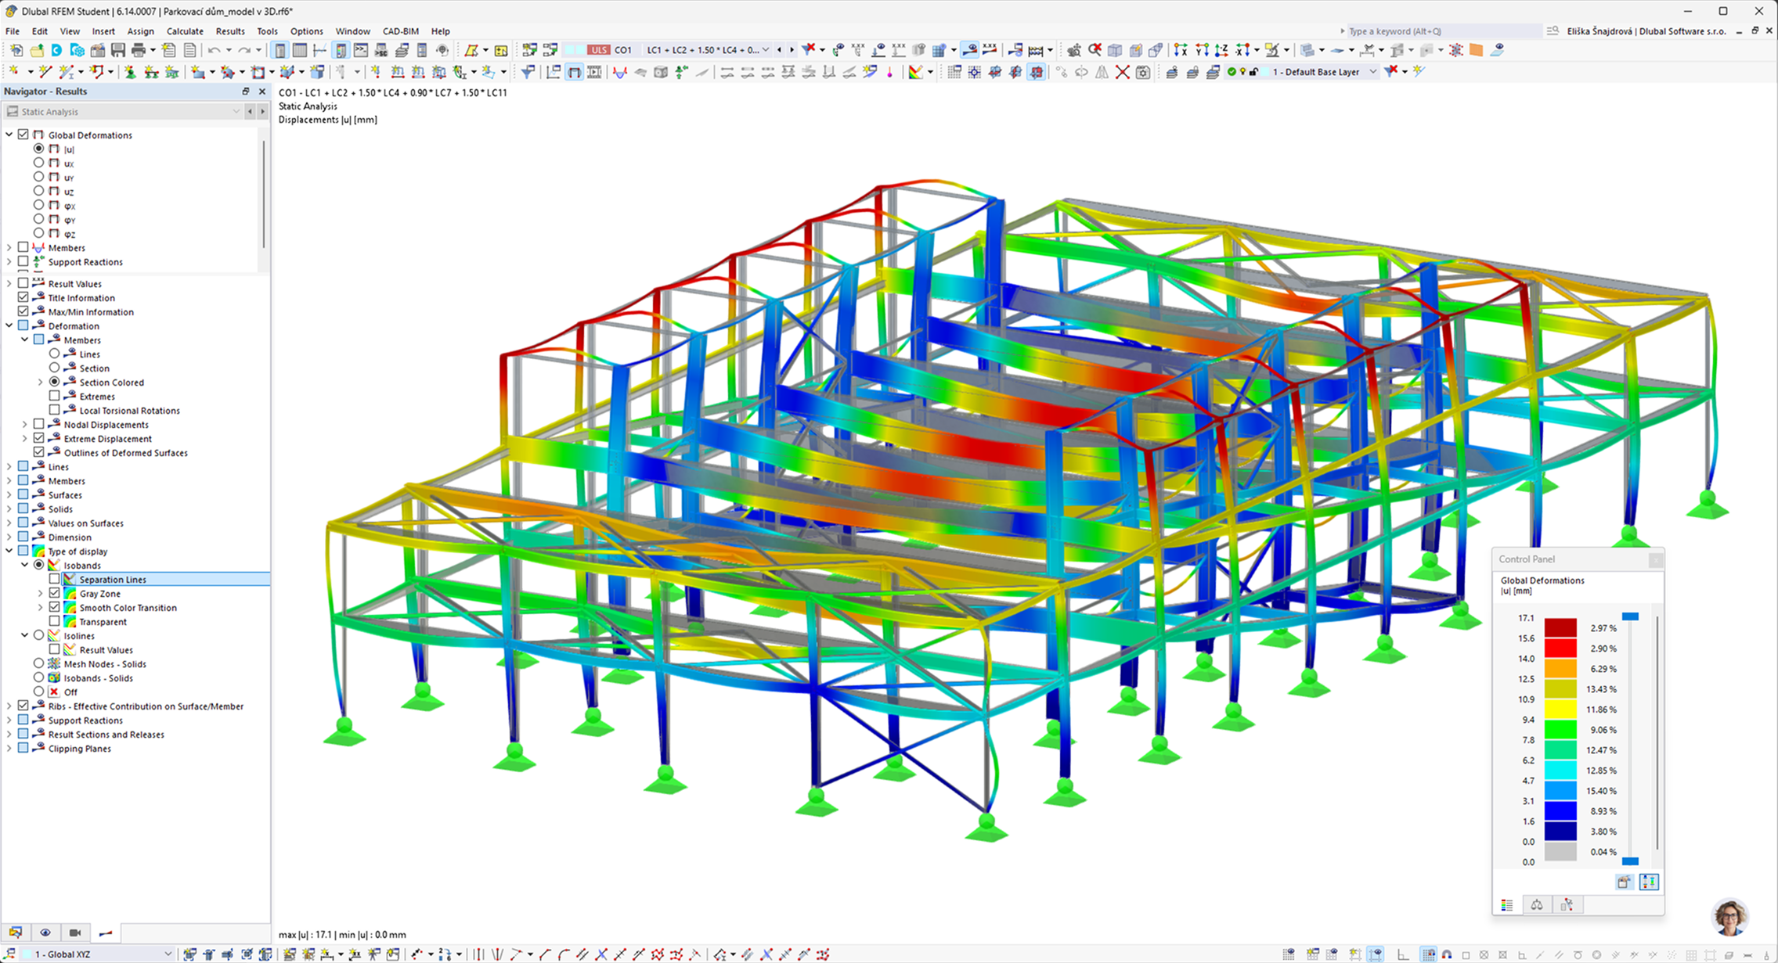Enable the Result Values checkbox
The width and height of the screenshot is (1778, 963).
tap(23, 283)
